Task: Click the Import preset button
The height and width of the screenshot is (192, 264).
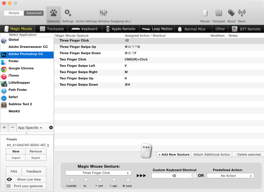Action: (16, 158)
